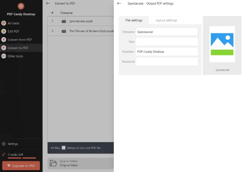Image resolution: width=246 pixels, height=172 pixels.
Task: Select The Throne of Broken Gods.epub row
Action: (x=81, y=31)
